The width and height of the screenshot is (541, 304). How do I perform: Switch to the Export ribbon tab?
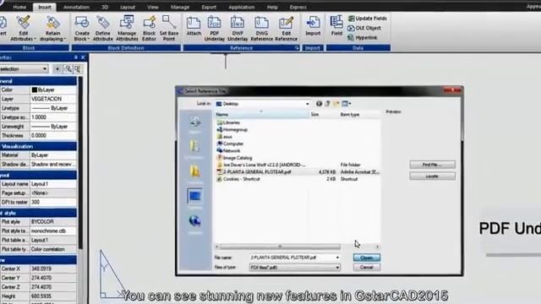pos(209,7)
